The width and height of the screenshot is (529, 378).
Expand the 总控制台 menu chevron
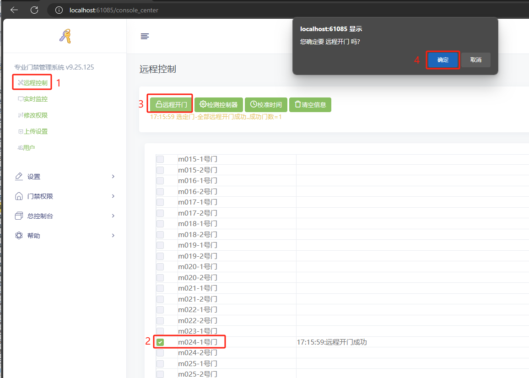coord(113,216)
